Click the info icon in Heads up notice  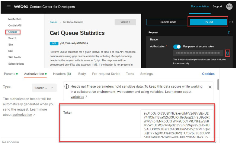(66, 86)
